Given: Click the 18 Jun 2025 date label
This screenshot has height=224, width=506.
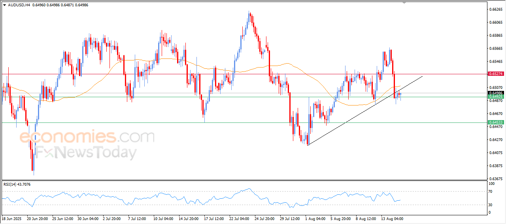Looking at the screenshot, I should [12, 218].
